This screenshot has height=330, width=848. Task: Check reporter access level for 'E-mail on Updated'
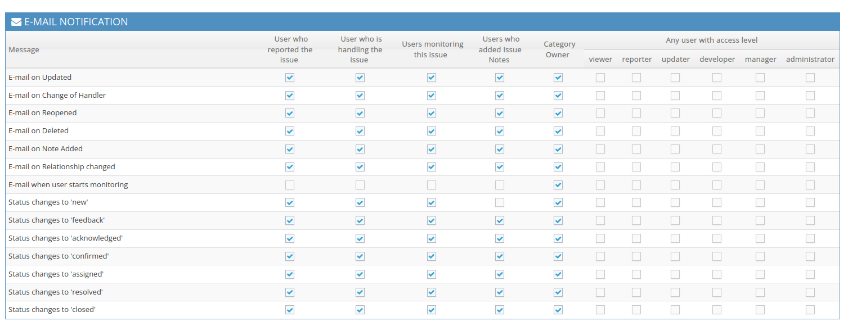click(636, 78)
